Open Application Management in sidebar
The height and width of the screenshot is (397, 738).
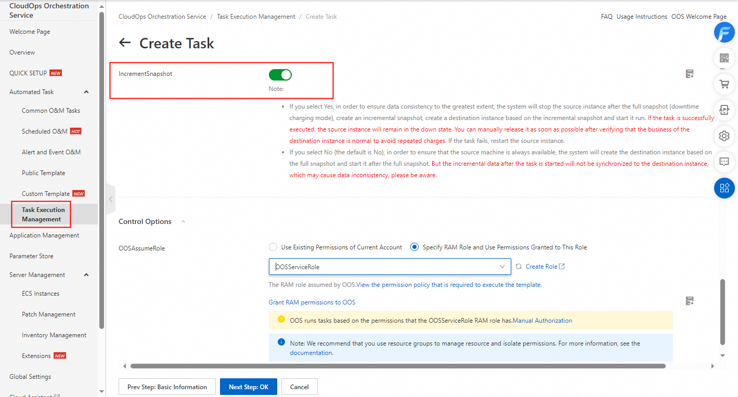pos(44,235)
